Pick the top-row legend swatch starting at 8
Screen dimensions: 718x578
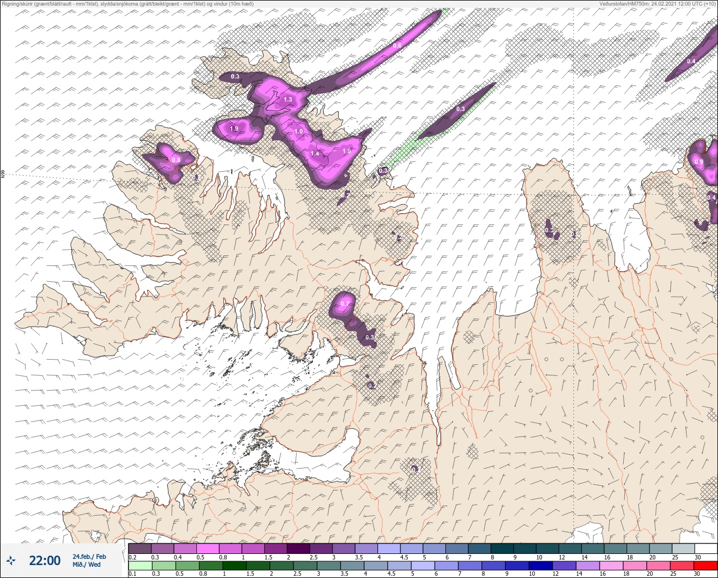(x=502, y=548)
